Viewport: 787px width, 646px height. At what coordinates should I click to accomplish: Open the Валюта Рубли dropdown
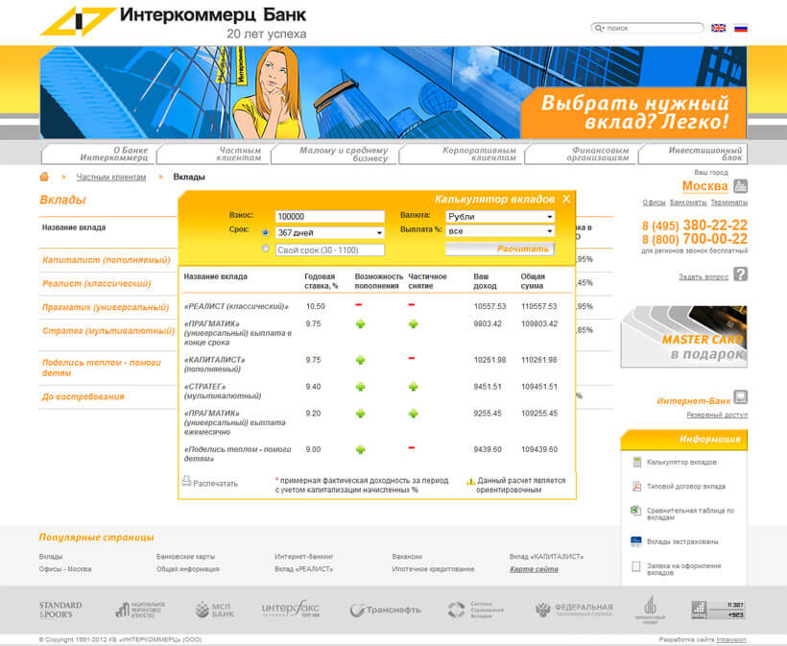click(x=500, y=216)
